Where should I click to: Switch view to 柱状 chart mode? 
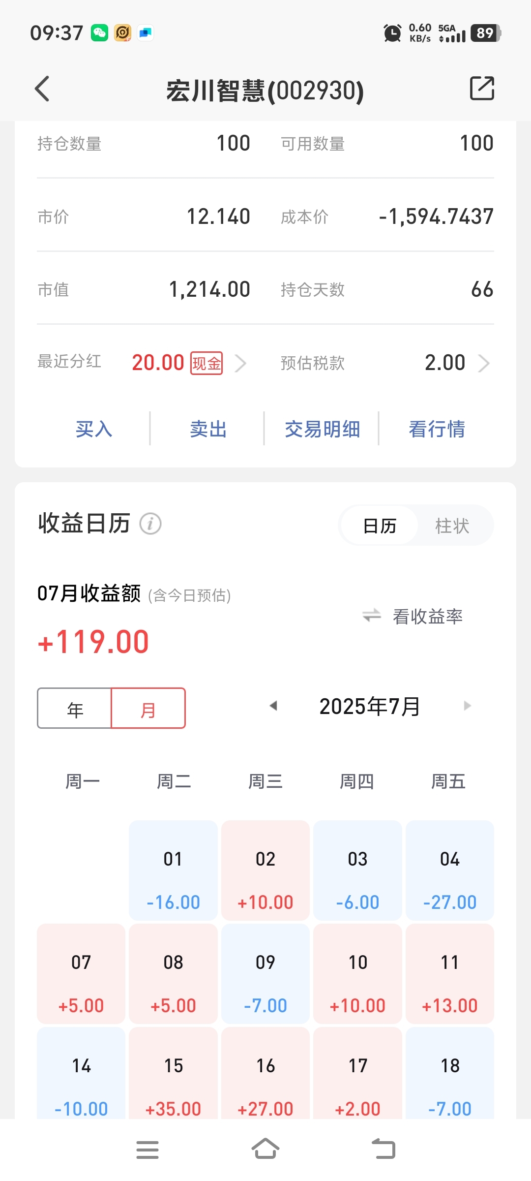(x=452, y=526)
